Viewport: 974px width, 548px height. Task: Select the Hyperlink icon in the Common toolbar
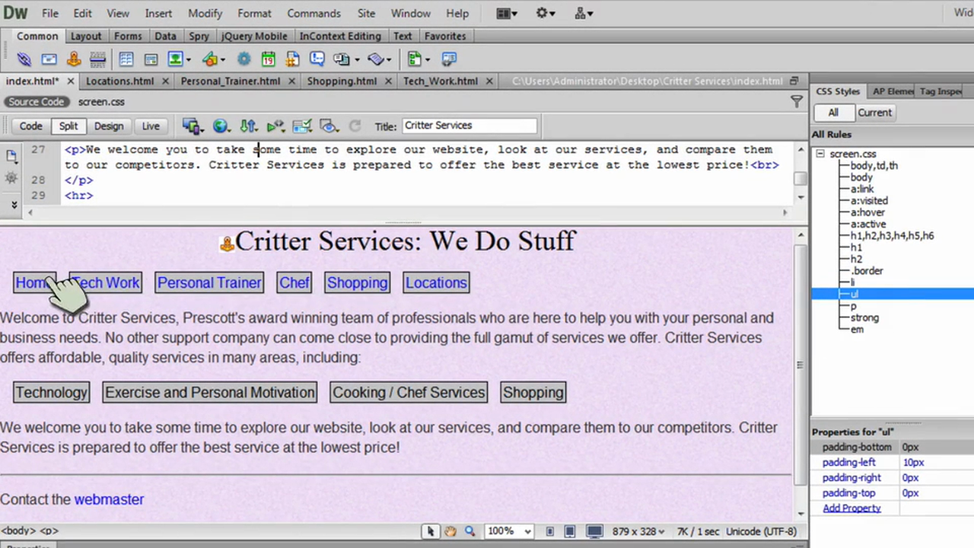pos(24,59)
